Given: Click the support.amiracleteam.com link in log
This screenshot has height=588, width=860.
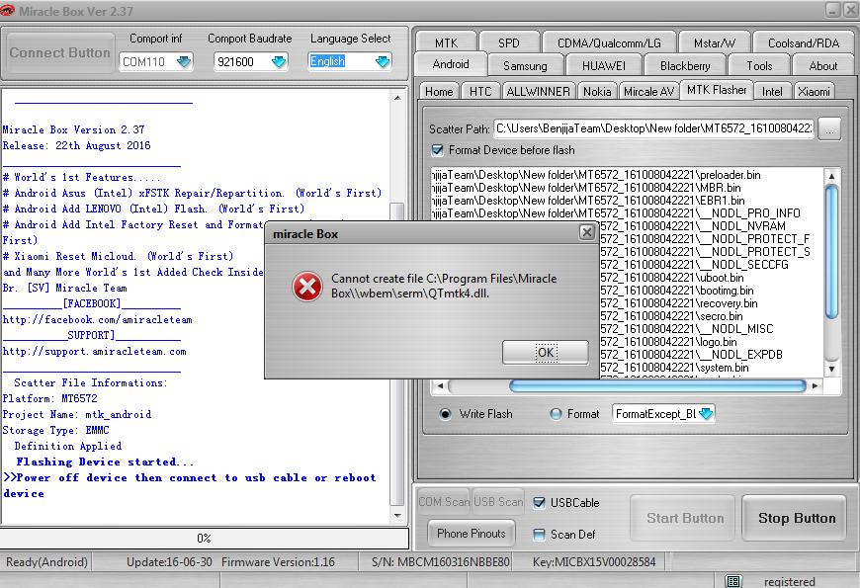Looking at the screenshot, I should pyautogui.click(x=94, y=352).
